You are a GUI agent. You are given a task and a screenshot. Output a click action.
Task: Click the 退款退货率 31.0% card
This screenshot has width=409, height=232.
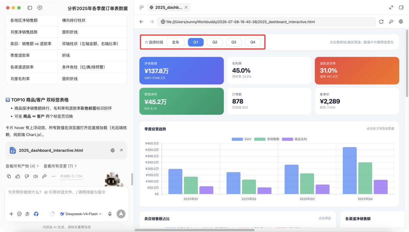click(357, 71)
